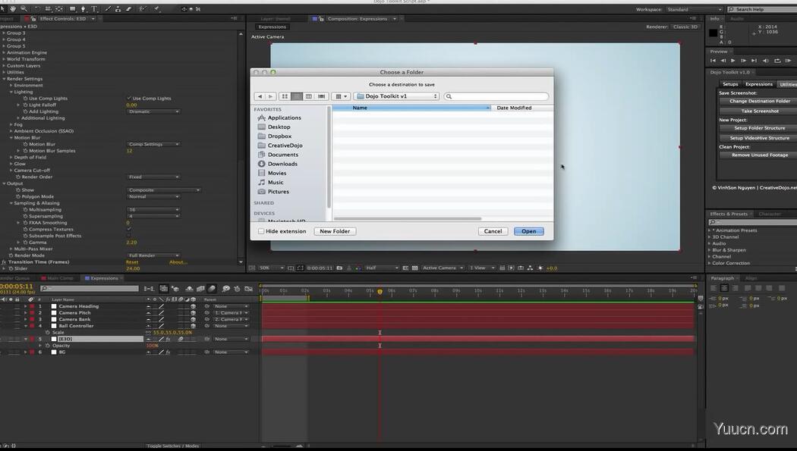The width and height of the screenshot is (797, 451).
Task: Step to previous frame in Preview panel
Action: point(723,61)
